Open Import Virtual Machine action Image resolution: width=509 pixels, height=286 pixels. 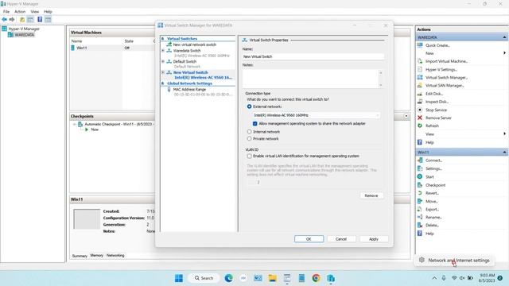click(x=446, y=61)
